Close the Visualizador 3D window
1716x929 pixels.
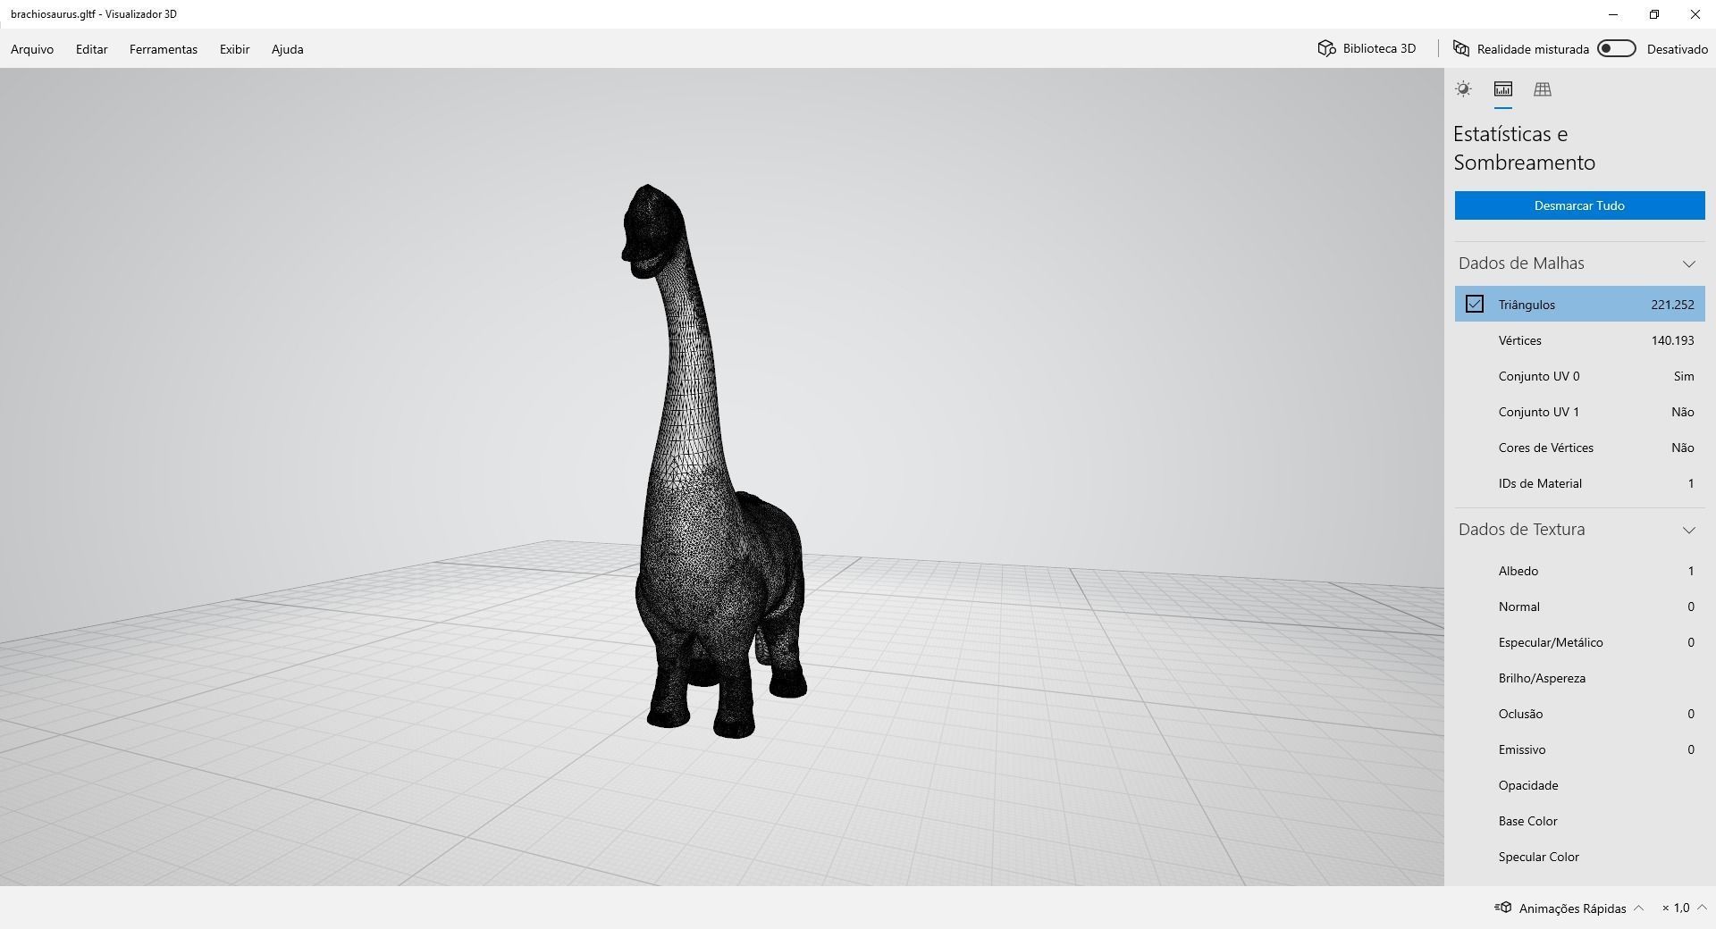pyautogui.click(x=1695, y=14)
